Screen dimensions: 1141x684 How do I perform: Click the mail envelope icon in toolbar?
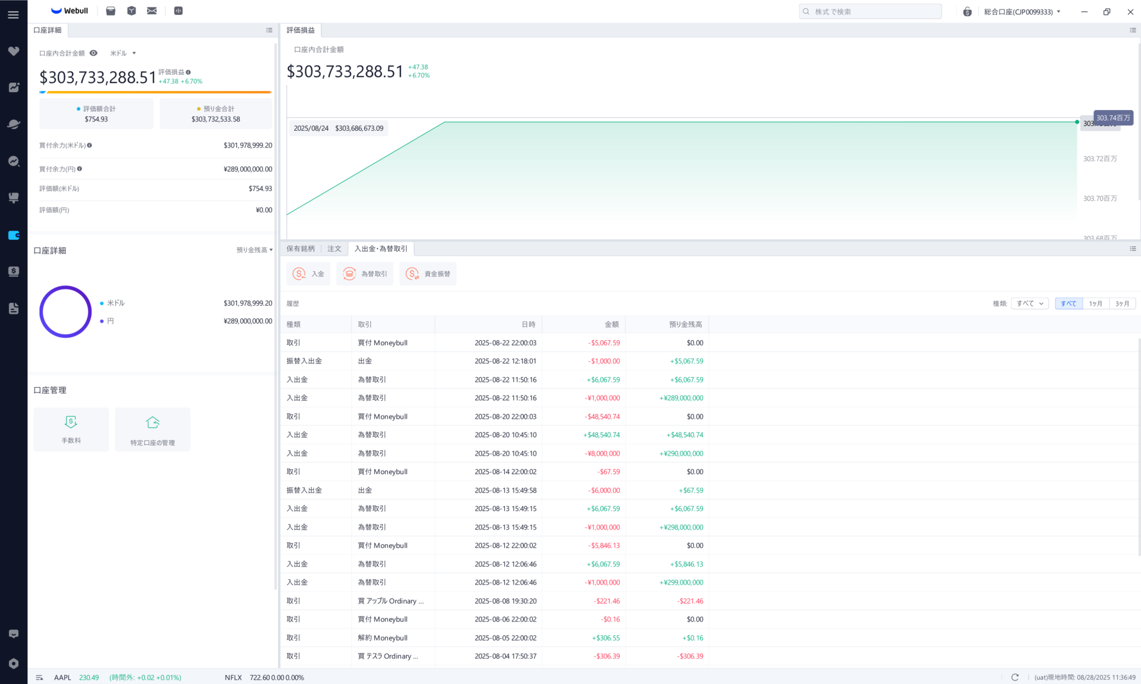tap(152, 11)
